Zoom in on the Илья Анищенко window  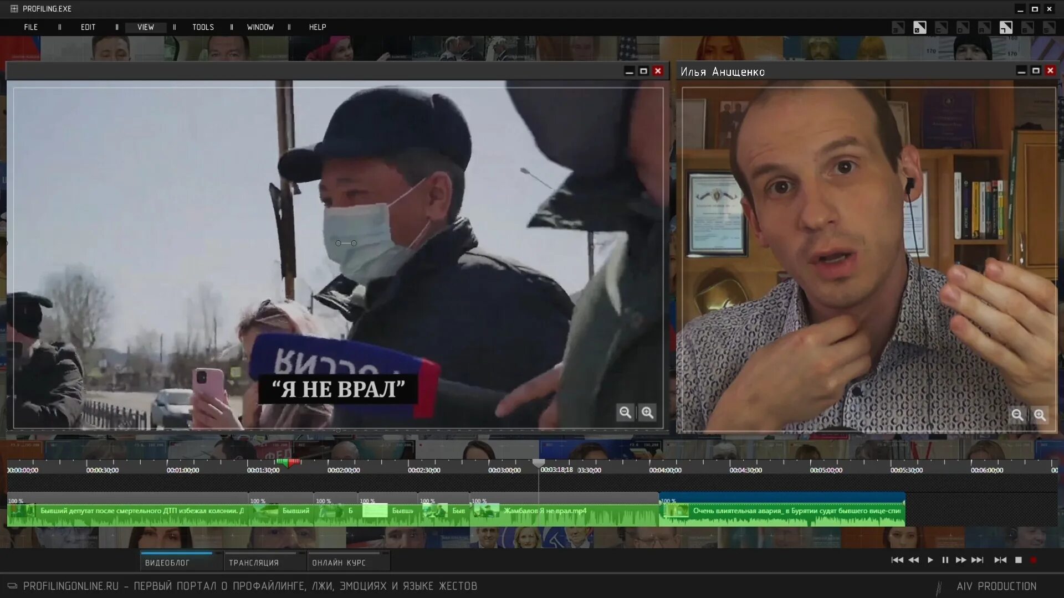1040,415
